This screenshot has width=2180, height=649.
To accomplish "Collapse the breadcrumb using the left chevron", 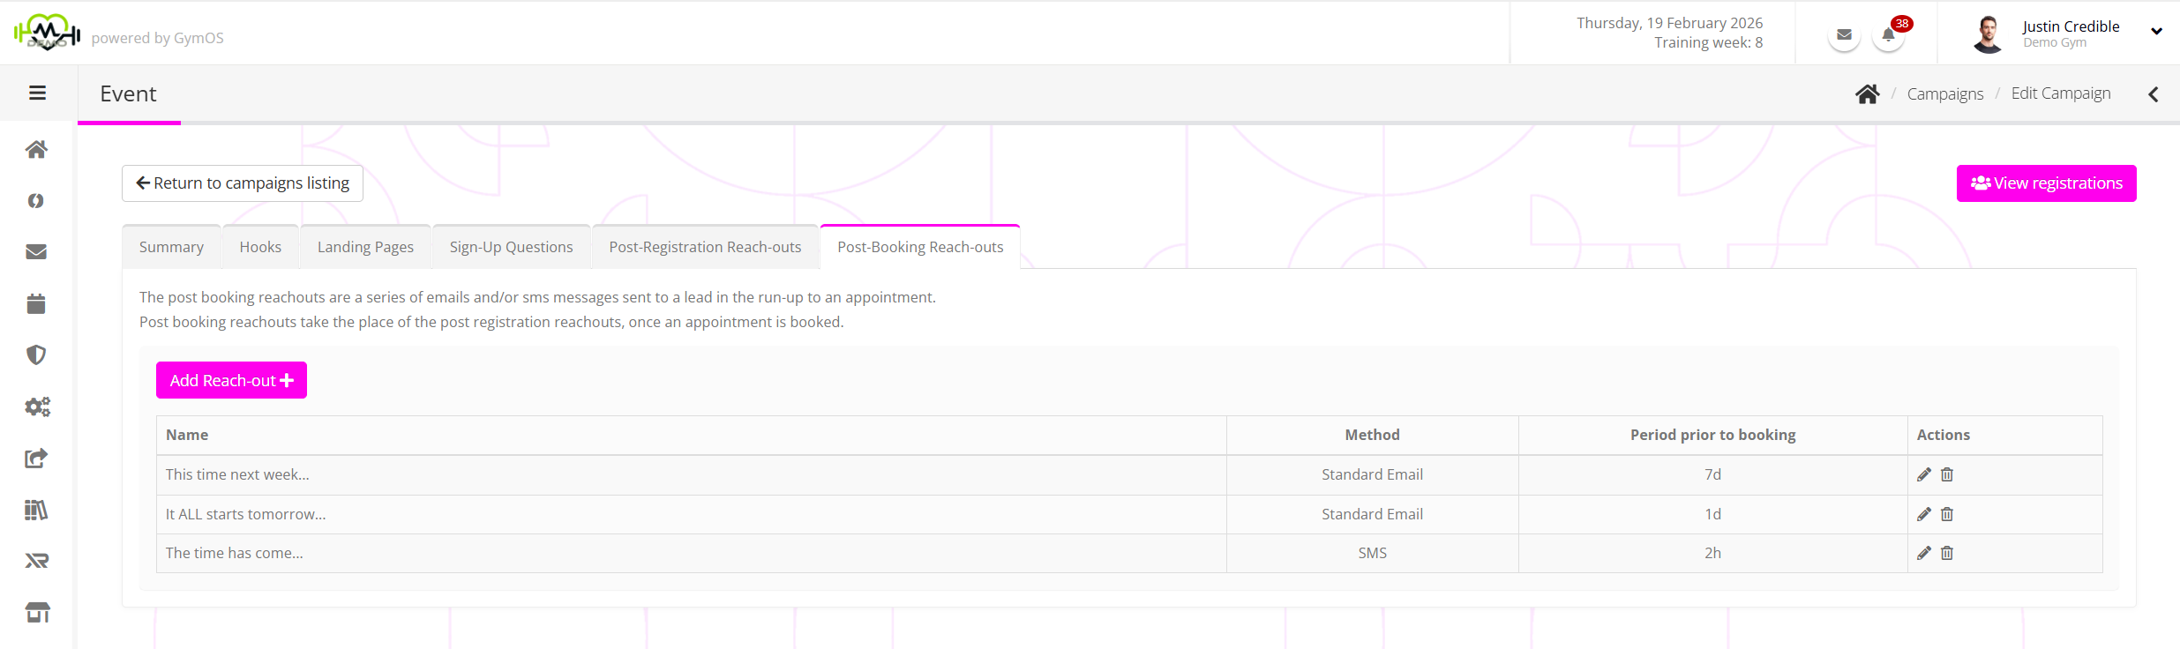I will (x=2153, y=94).
